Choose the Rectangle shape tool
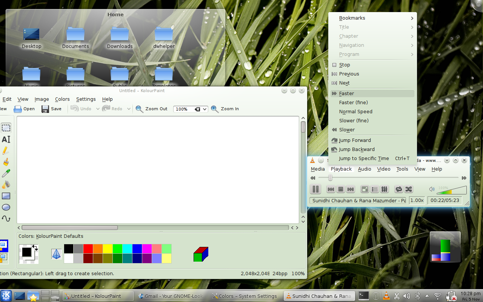The height and width of the screenshot is (302, 483). click(6, 196)
